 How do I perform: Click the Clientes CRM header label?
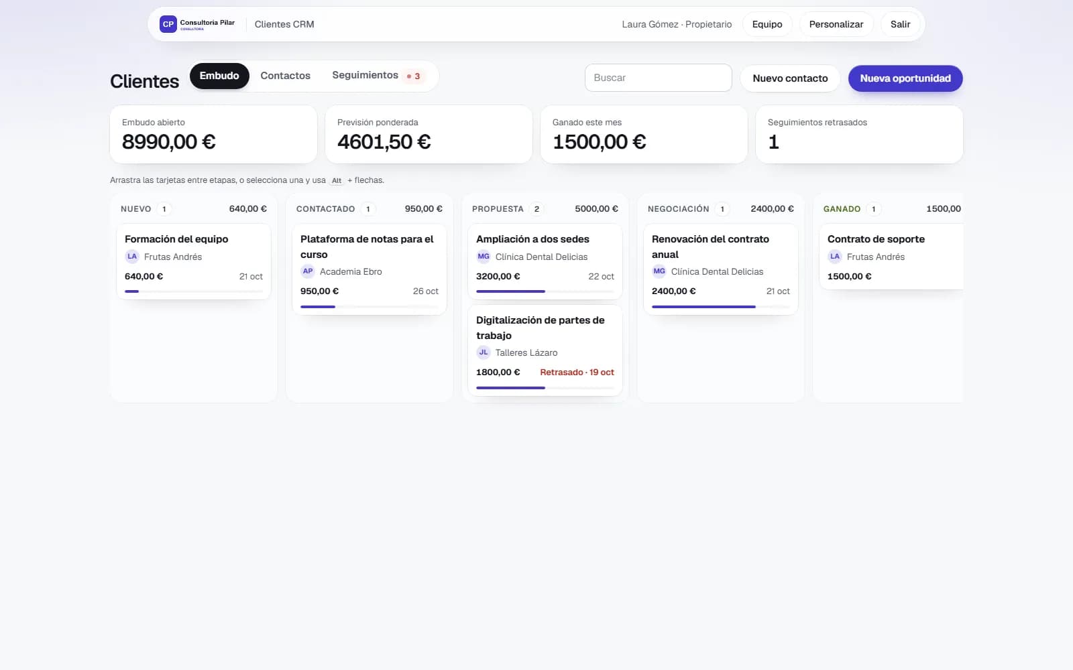coord(284,24)
